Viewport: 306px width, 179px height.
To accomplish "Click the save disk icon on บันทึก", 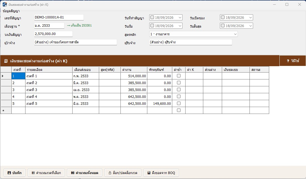I will (x=9, y=173).
